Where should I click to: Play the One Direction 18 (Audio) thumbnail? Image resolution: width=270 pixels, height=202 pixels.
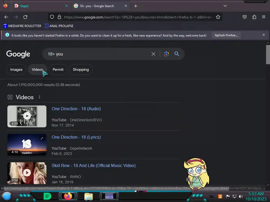tap(27, 116)
